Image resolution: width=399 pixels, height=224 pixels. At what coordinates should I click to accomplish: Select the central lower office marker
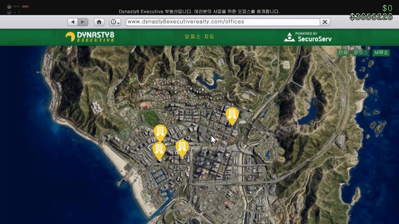coord(182,148)
